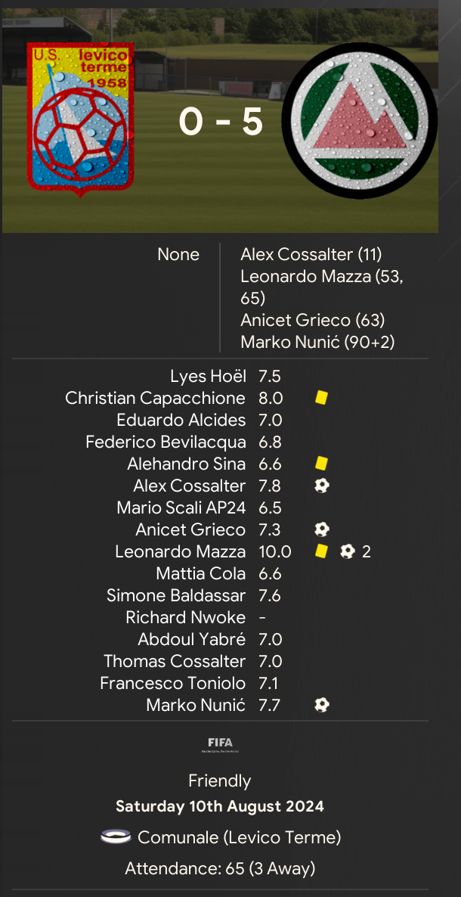Viewport: 461px width, 897px height.
Task: Click Leonardo Mazza's yellow card icon
Action: tap(321, 551)
